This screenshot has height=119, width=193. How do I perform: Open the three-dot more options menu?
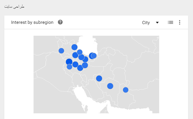point(180,22)
